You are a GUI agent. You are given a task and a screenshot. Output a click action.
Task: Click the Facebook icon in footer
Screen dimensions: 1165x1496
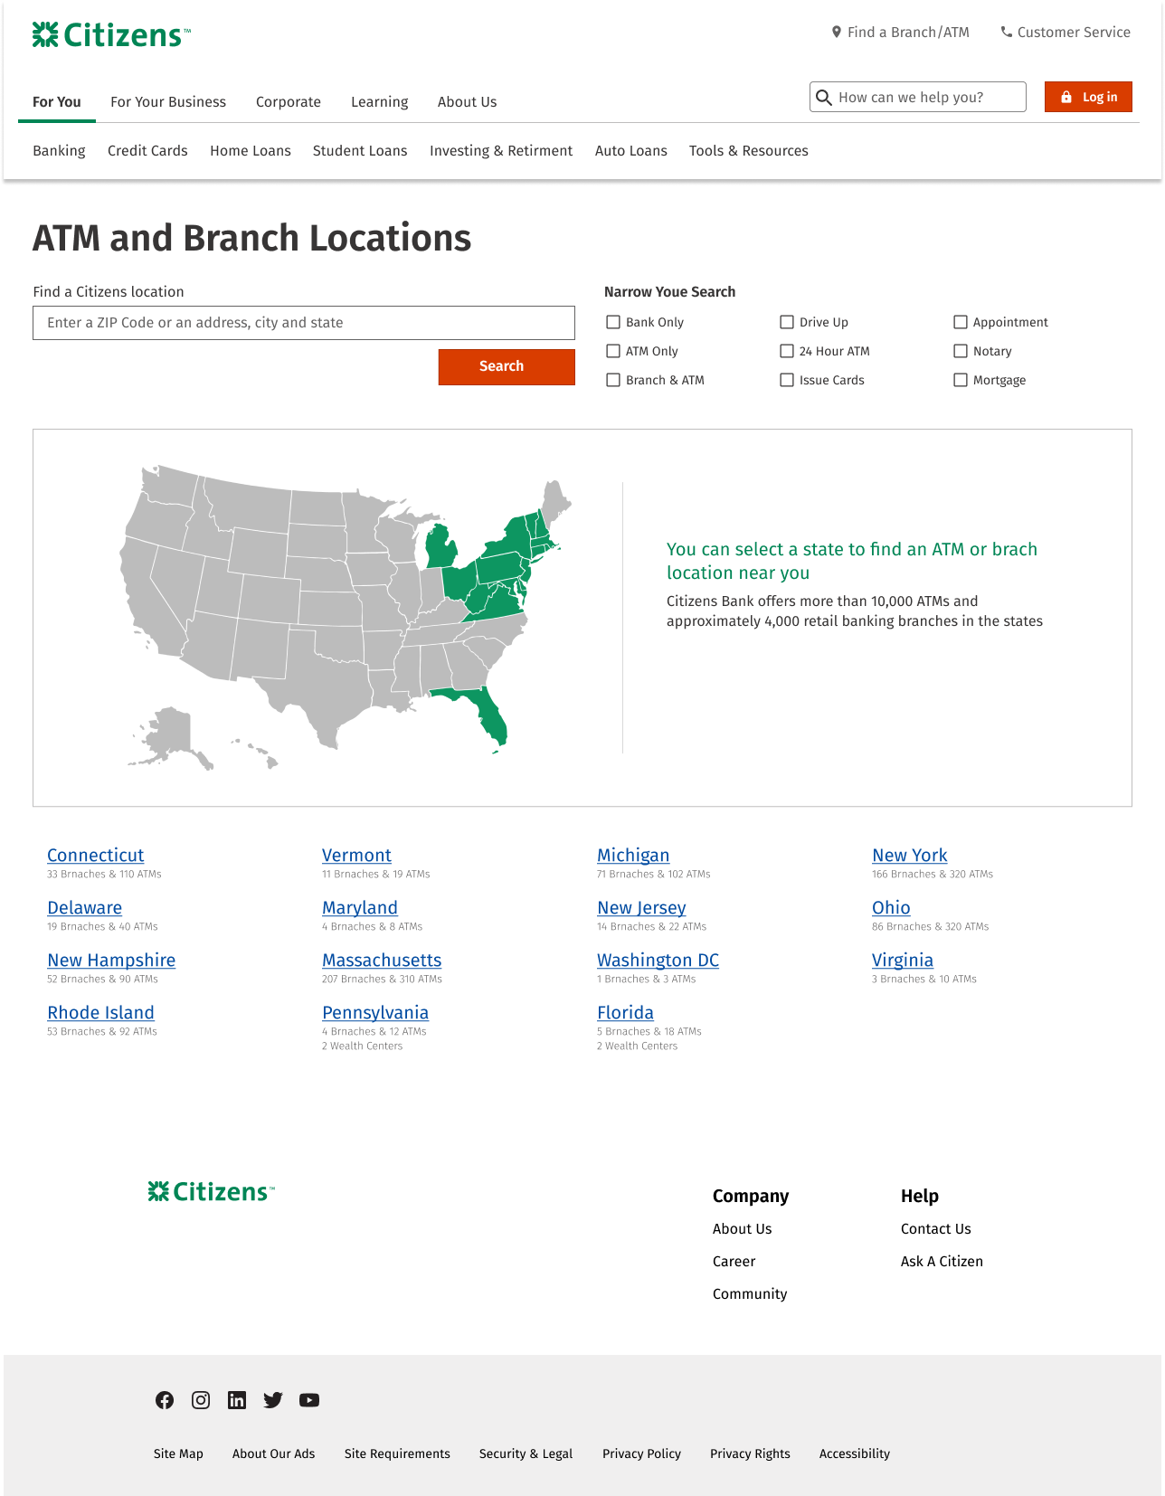pyautogui.click(x=165, y=1400)
